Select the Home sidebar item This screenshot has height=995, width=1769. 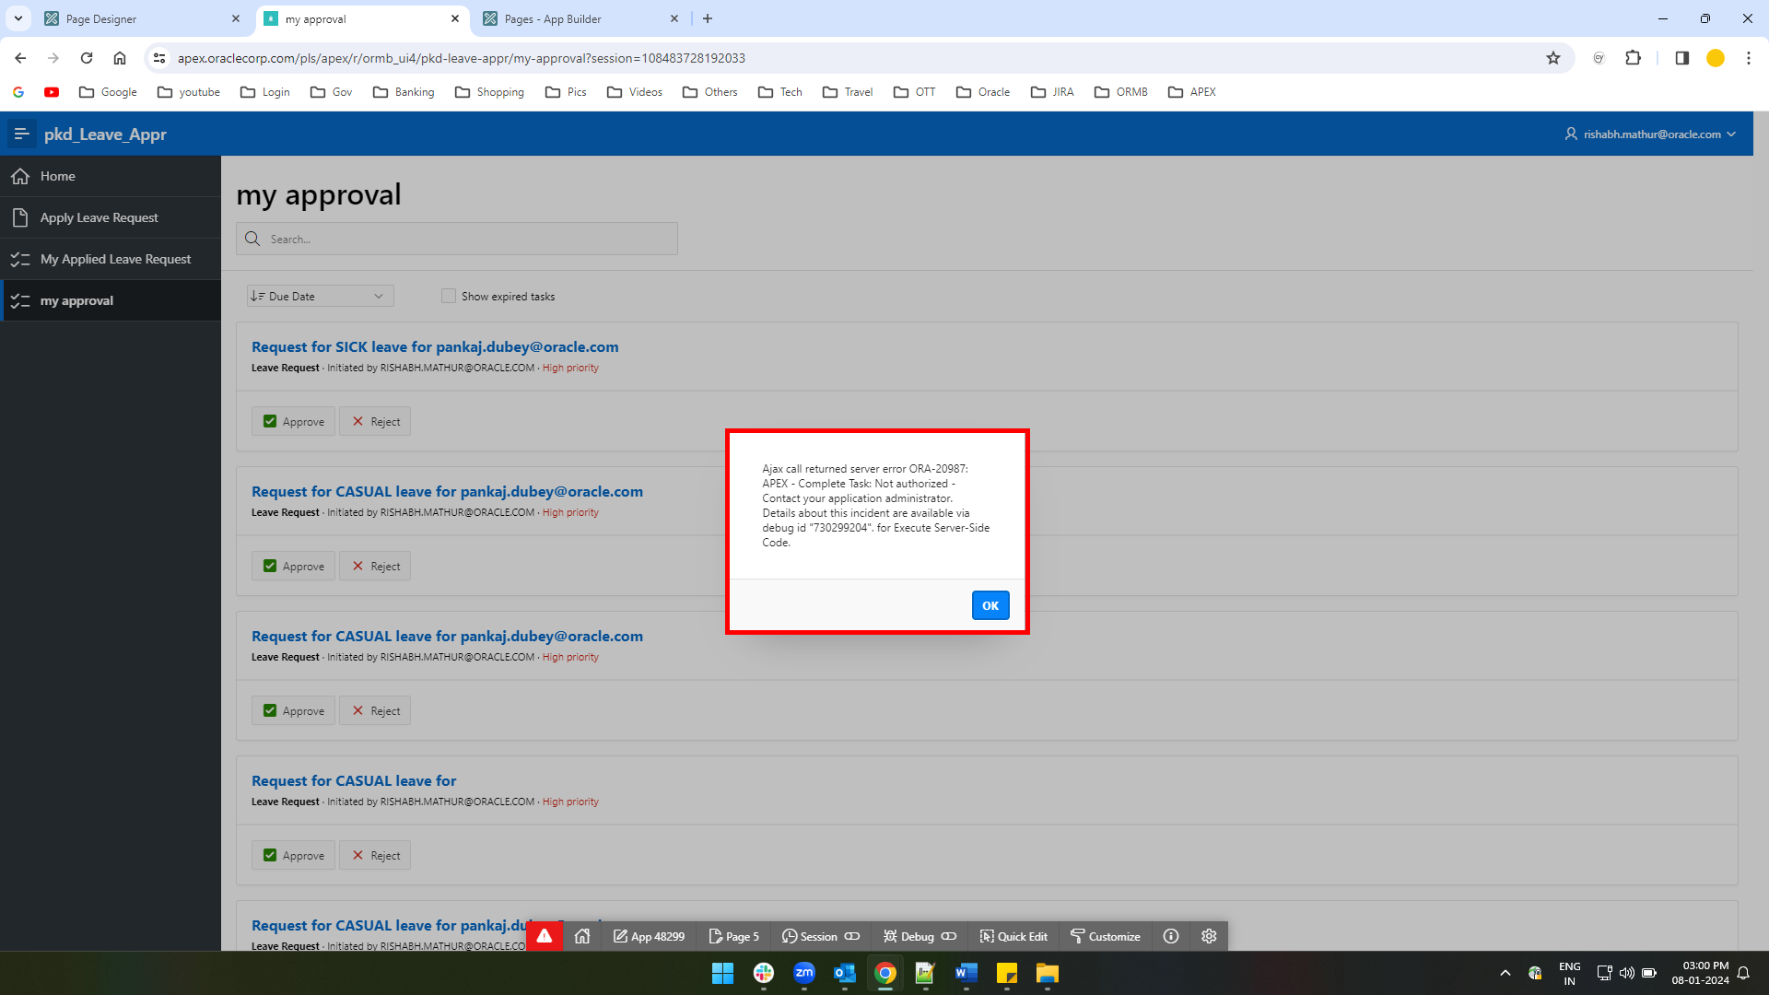click(x=57, y=176)
